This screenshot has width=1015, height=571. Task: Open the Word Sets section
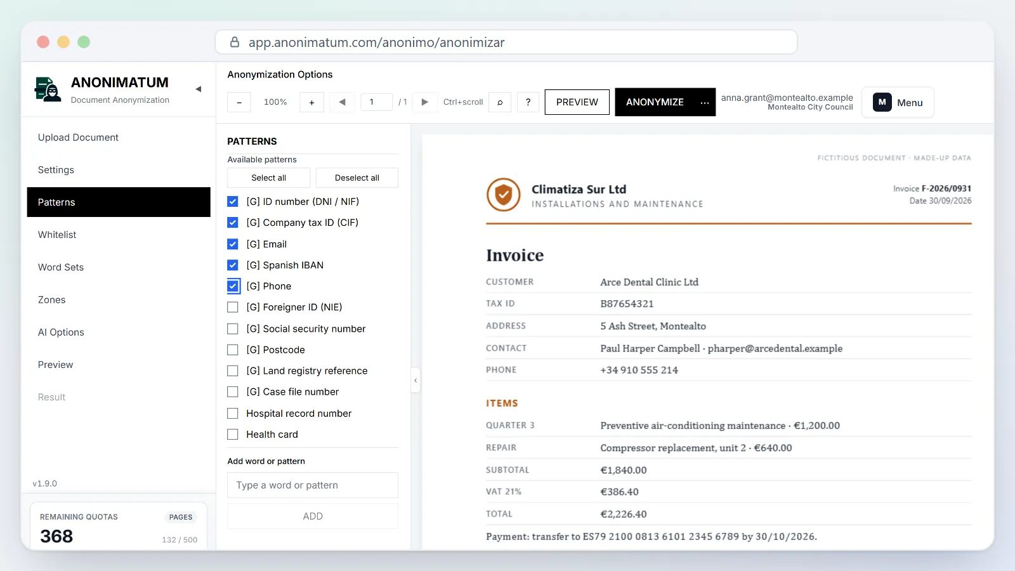pyautogui.click(x=119, y=267)
